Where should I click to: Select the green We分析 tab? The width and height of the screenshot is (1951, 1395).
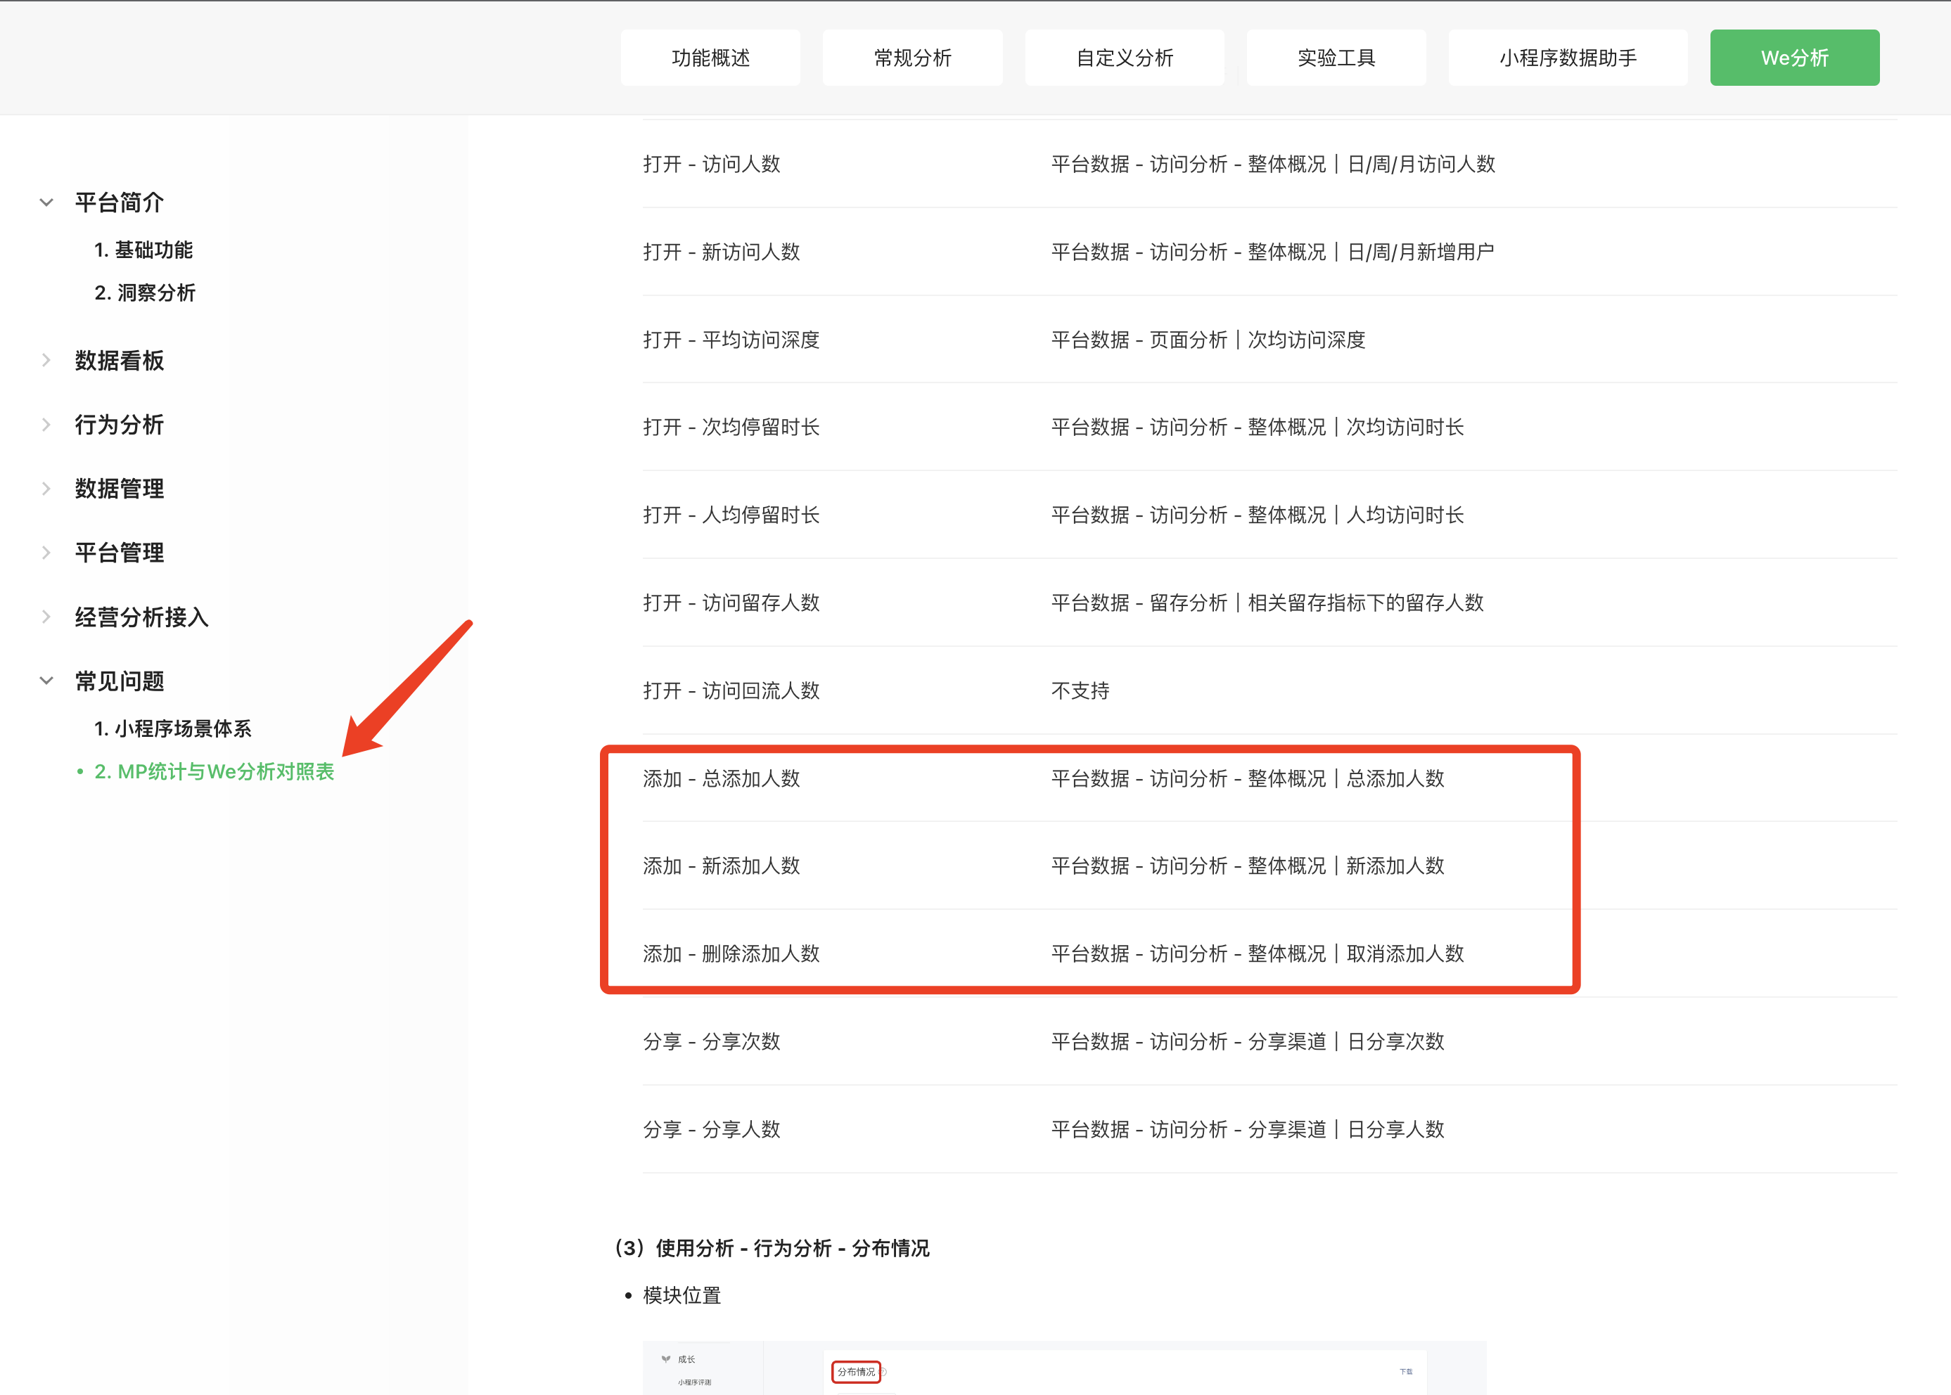tap(1793, 58)
